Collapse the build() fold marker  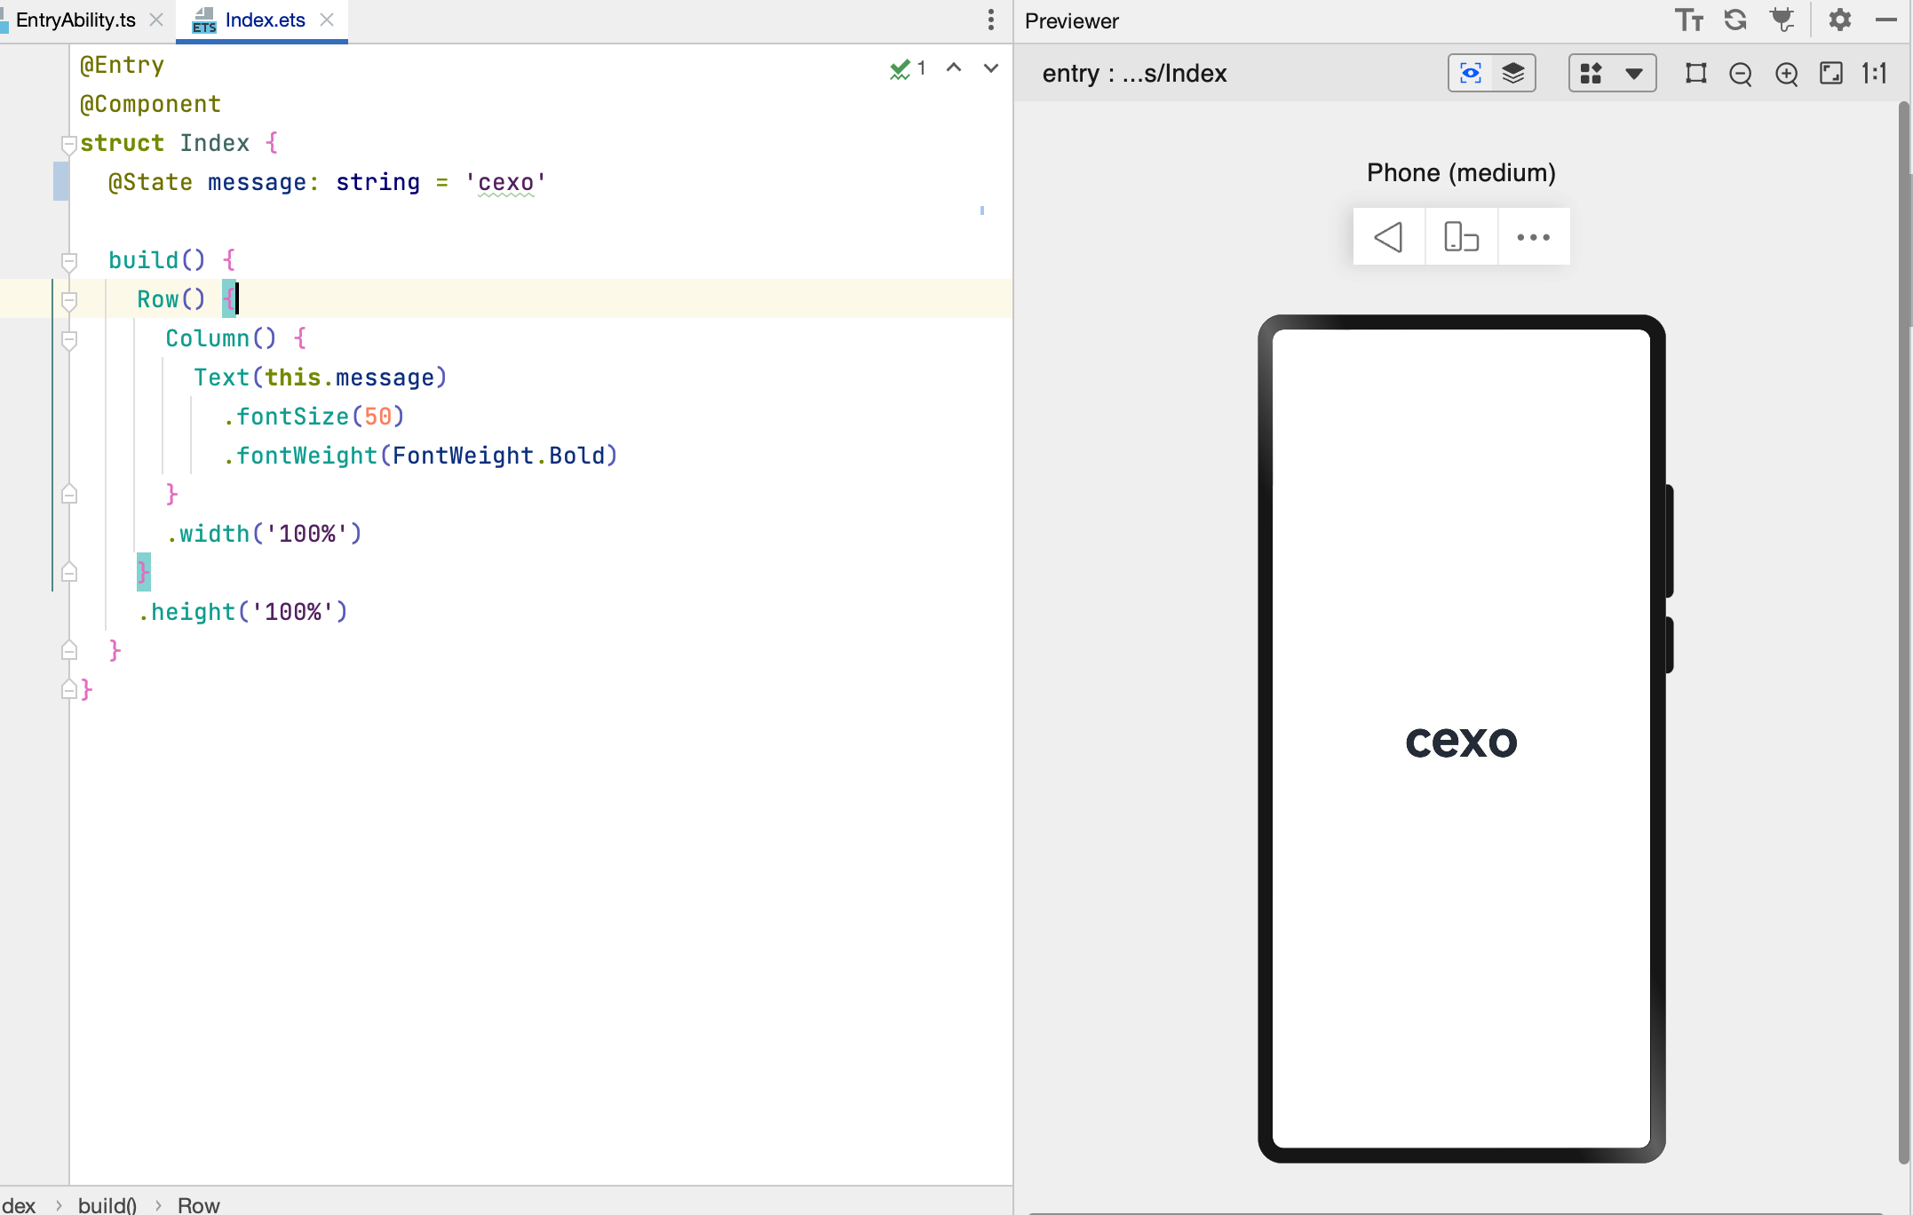pos(69,261)
